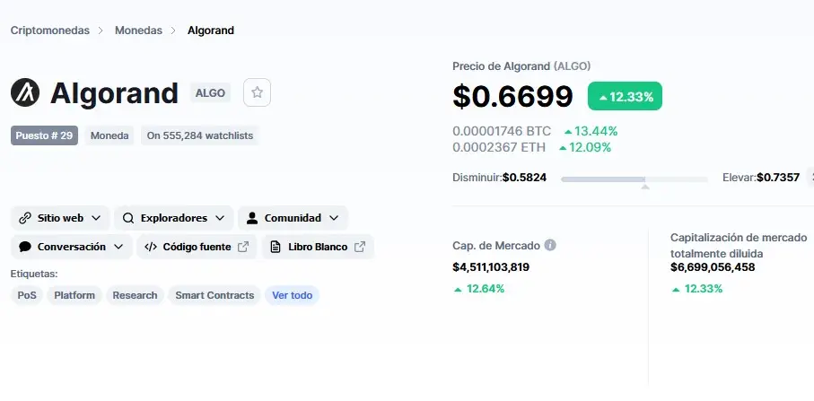
Task: Open the Criptomonedas breadcrumb link
Action: tap(50, 31)
